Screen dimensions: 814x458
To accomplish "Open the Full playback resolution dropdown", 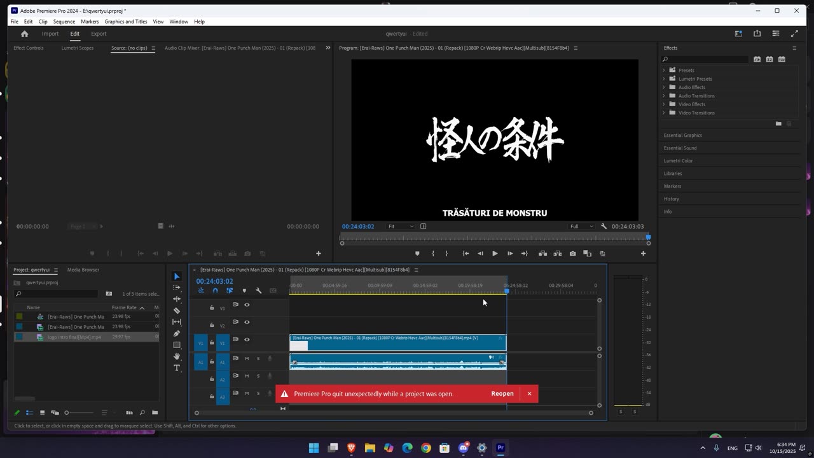I will [582, 226].
